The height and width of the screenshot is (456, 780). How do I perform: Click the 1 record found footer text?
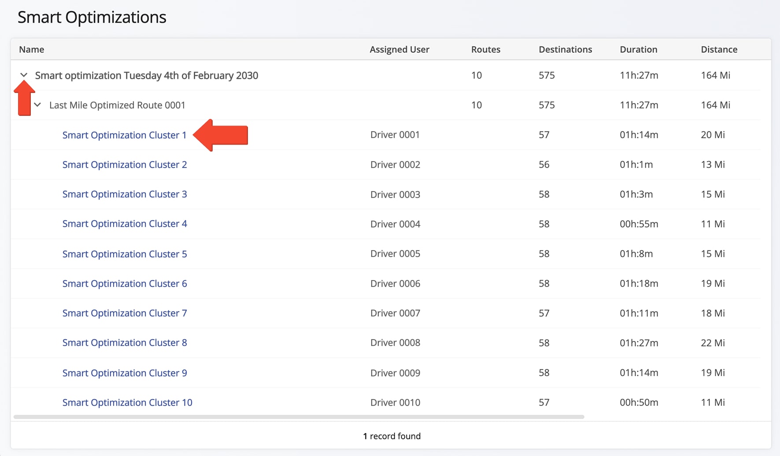coord(392,436)
